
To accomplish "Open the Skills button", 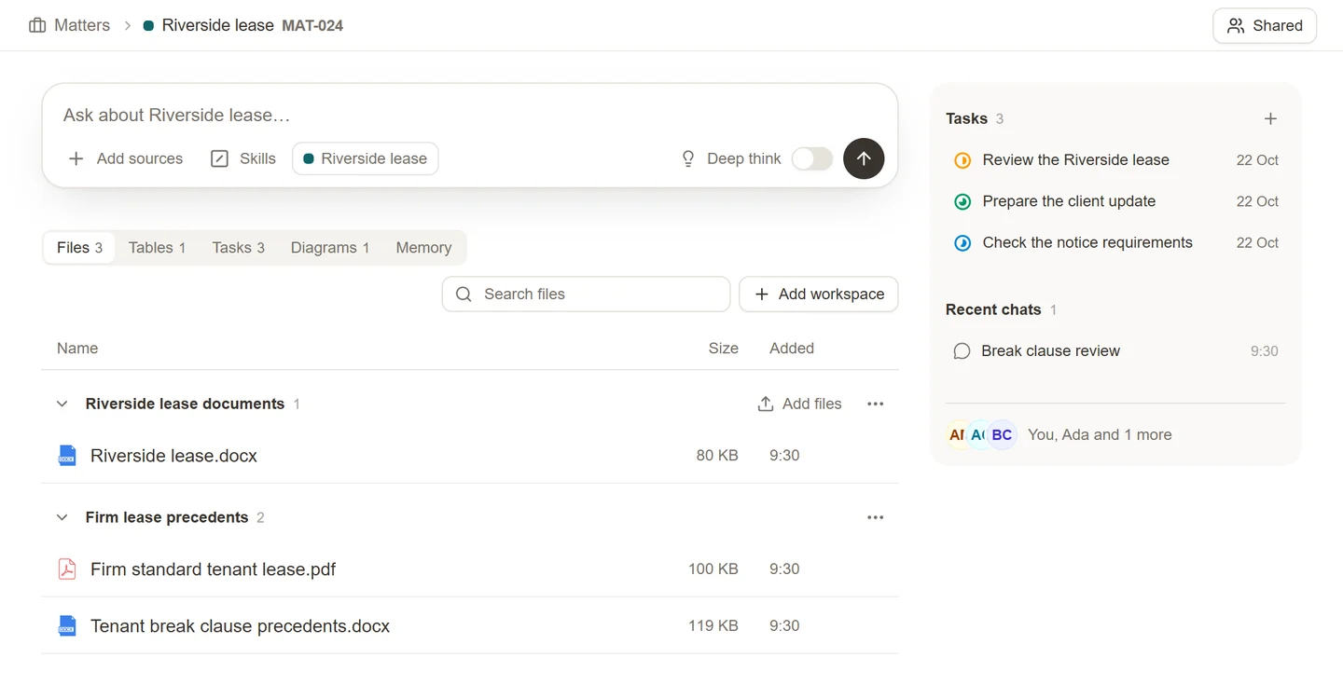I will tap(243, 158).
